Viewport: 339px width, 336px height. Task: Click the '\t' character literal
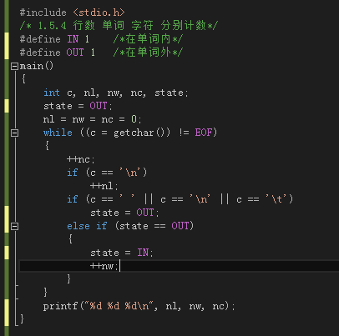[276, 199]
